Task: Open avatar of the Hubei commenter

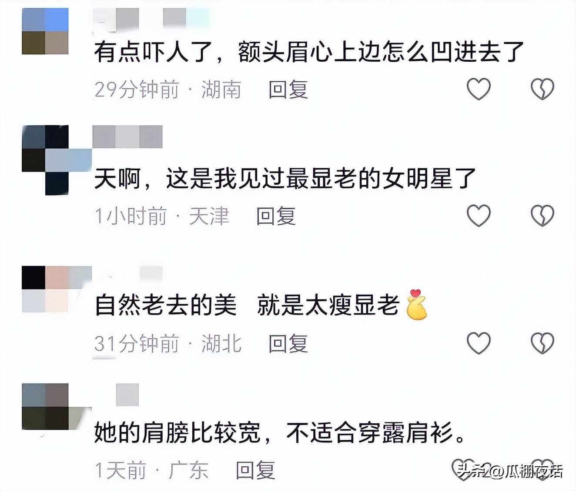Action: 57,289
